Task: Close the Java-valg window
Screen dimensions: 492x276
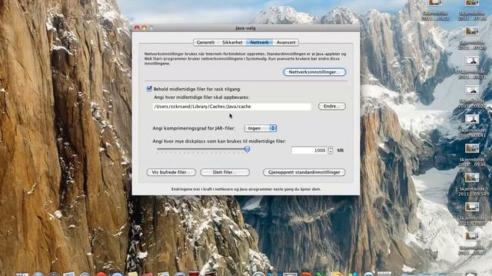Action: pyautogui.click(x=137, y=28)
